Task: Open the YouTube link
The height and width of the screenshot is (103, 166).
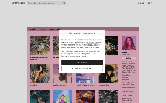Action: point(125,77)
